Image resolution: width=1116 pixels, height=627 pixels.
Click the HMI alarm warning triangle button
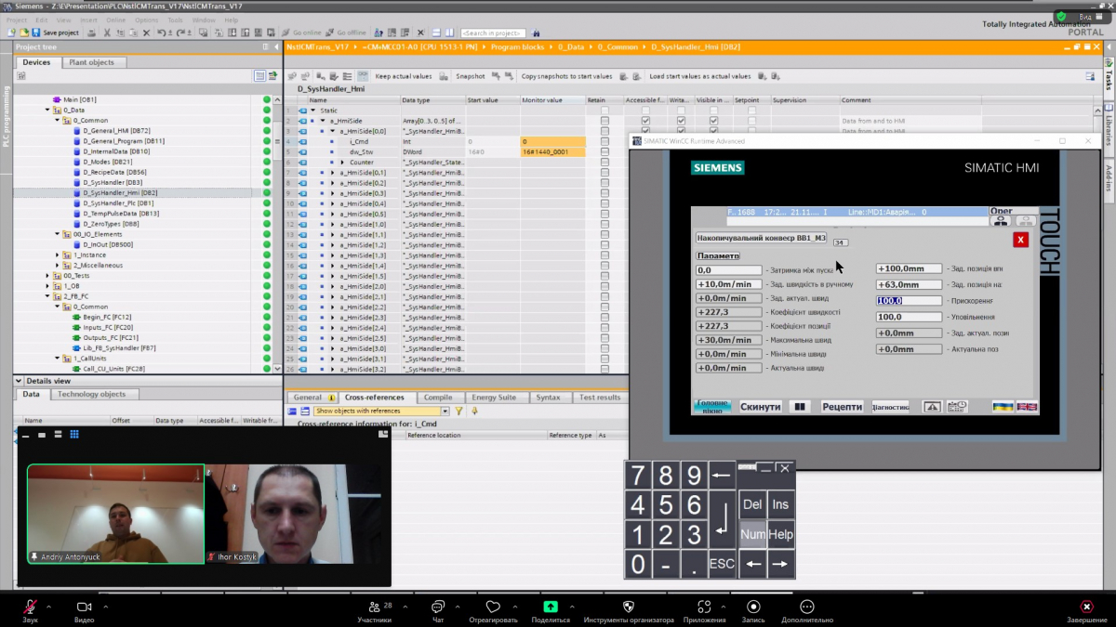[931, 407]
